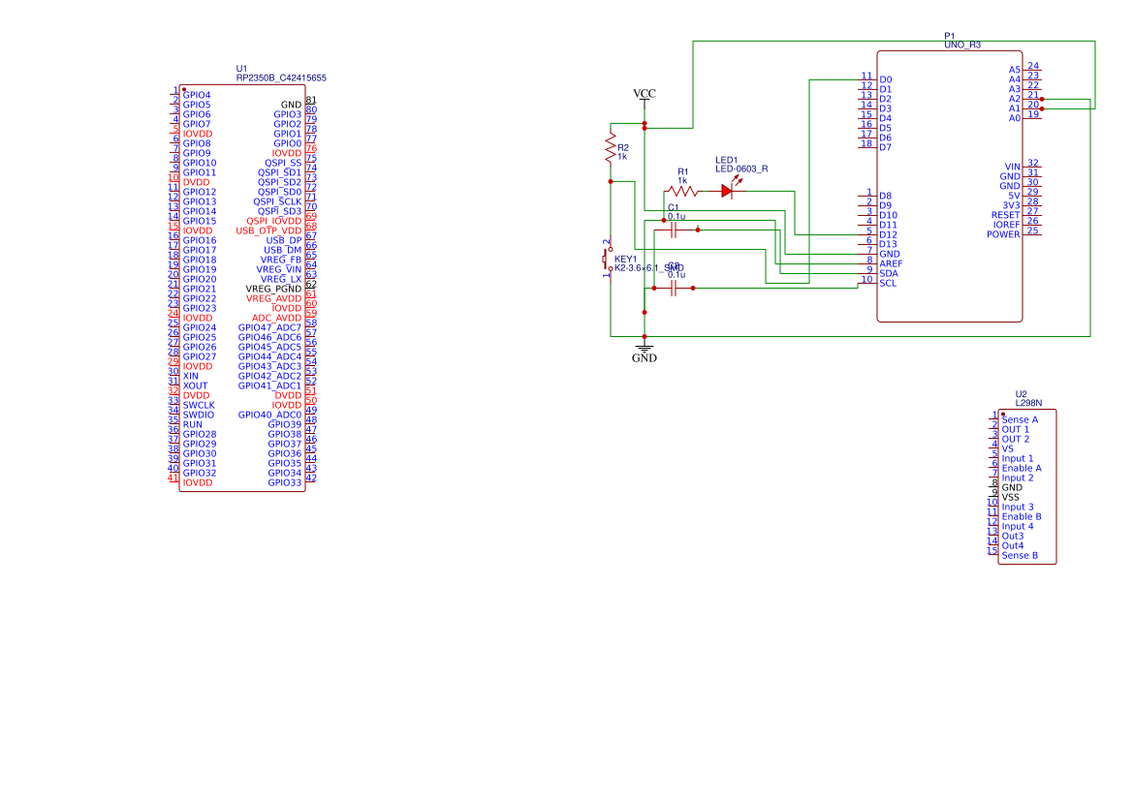Click the RUN pin label on U1
This screenshot has width=1133, height=802.
point(192,424)
